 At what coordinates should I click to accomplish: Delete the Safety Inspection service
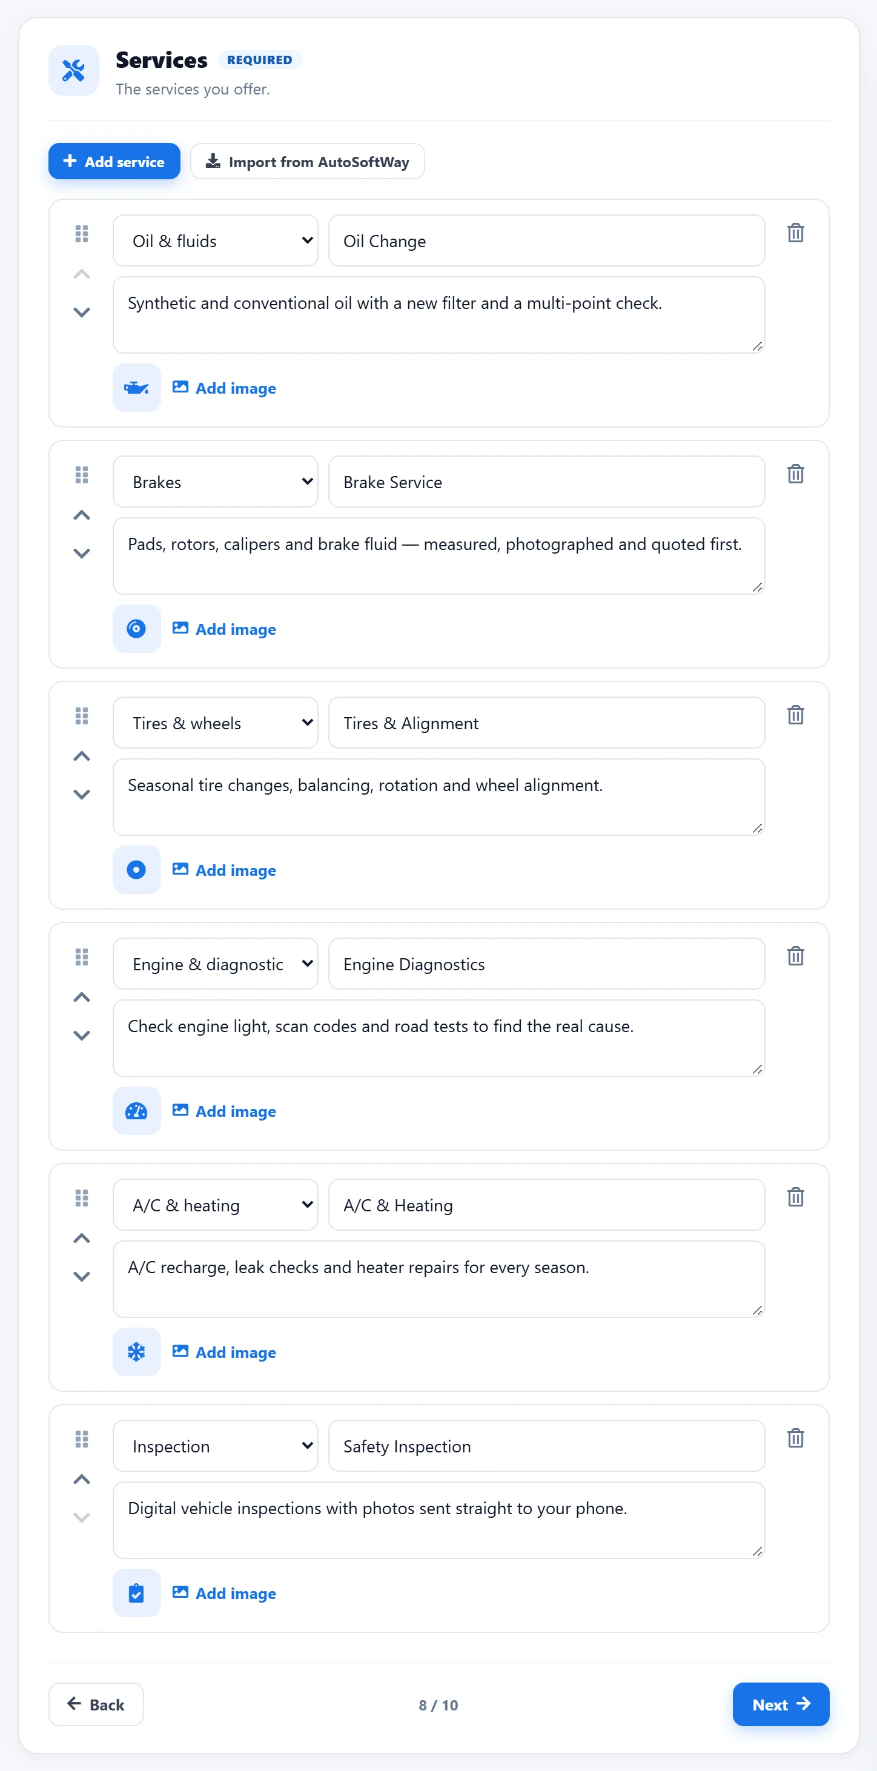click(x=795, y=1438)
